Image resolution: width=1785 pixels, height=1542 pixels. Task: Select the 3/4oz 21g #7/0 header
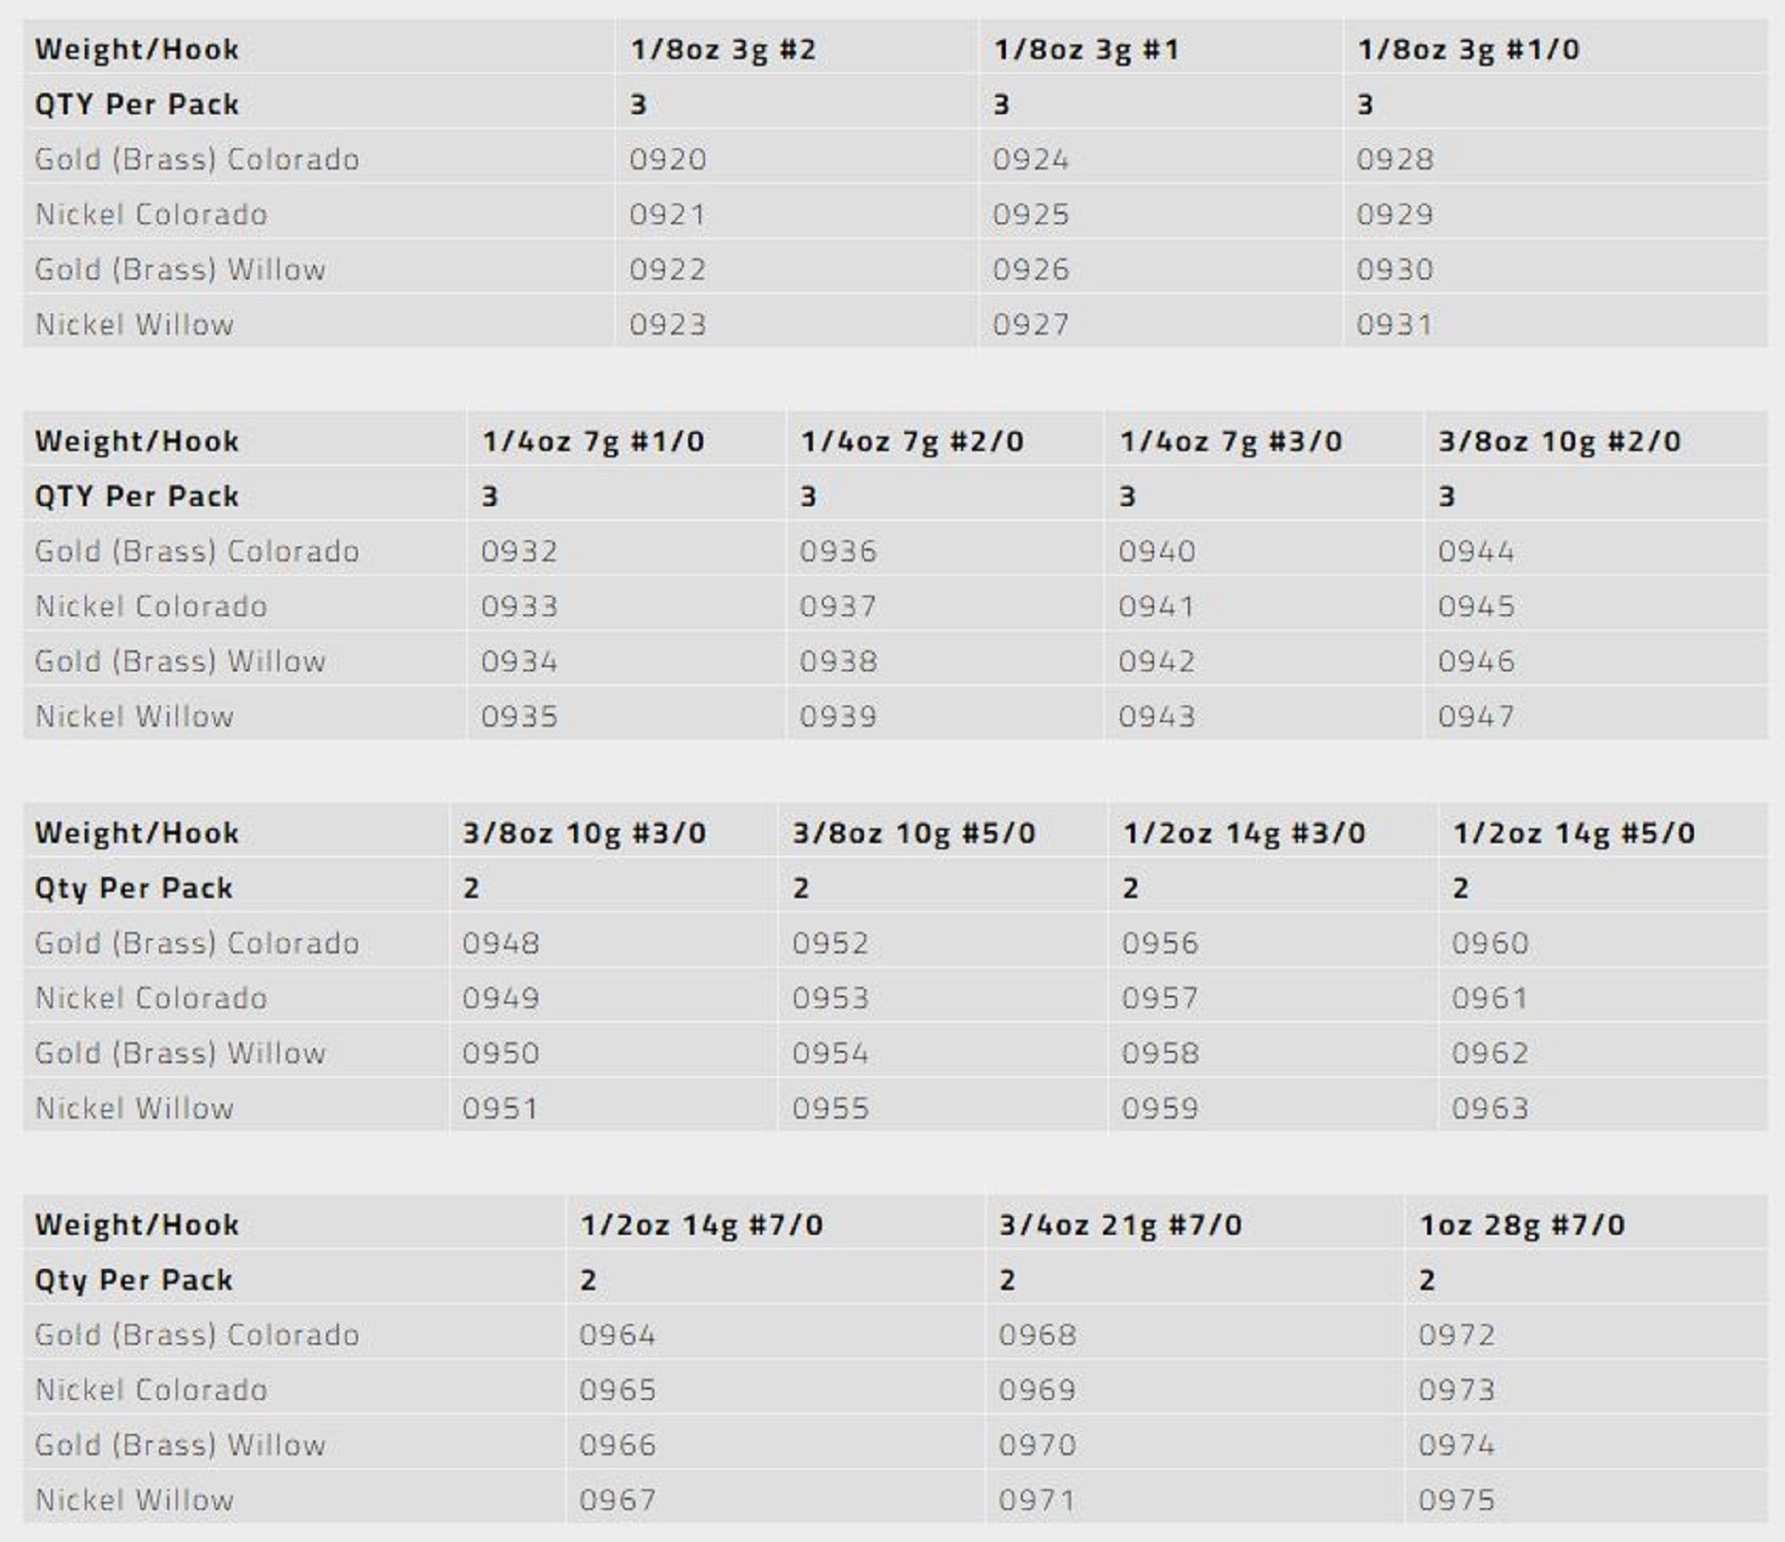[1120, 1225]
